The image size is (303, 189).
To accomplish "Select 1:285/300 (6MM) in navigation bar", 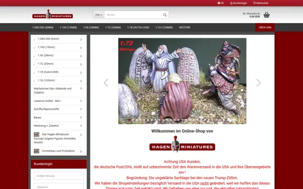I will [x=43, y=27].
